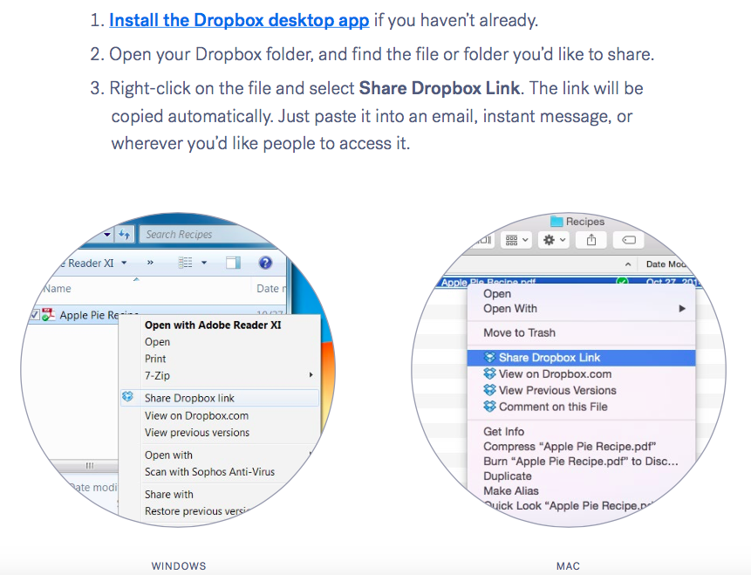This screenshot has height=575, width=751.
Task: Click the change view icon in Windows Explorer
Action: pyautogui.click(x=186, y=263)
